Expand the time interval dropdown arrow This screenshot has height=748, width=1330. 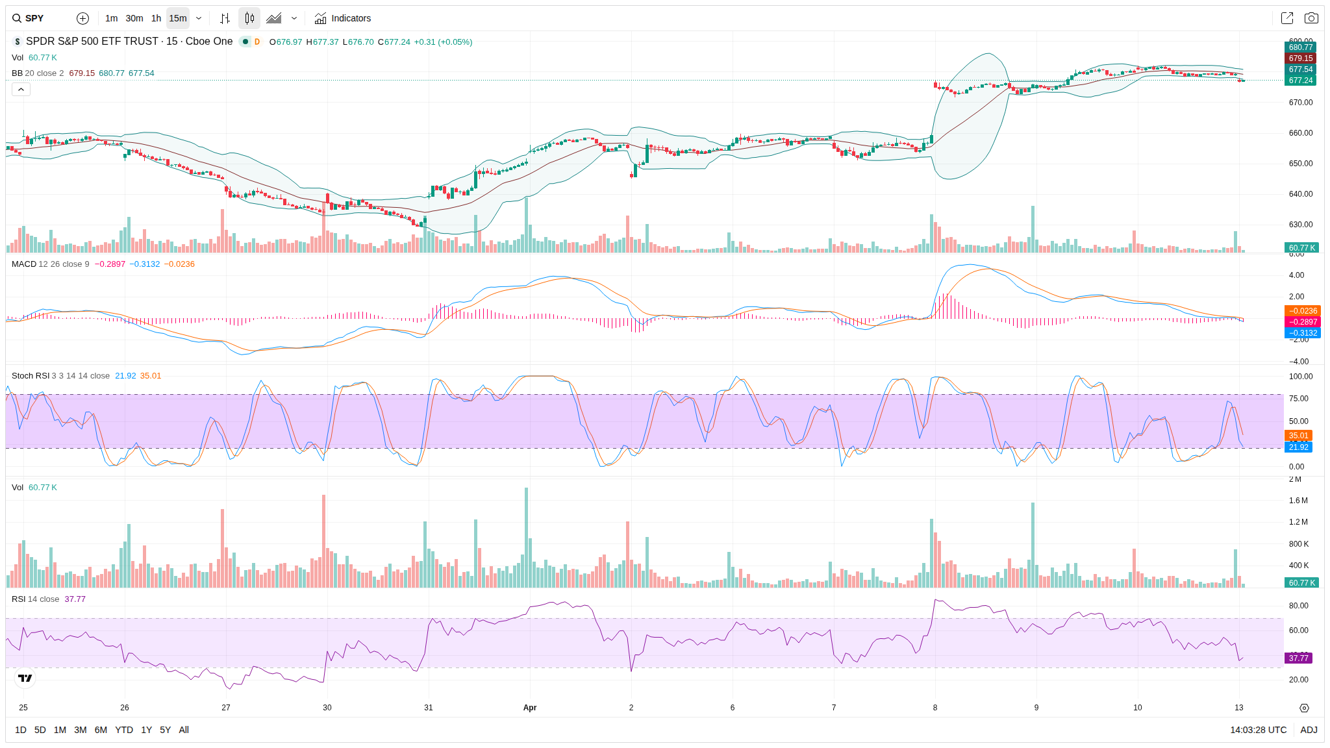pyautogui.click(x=199, y=18)
